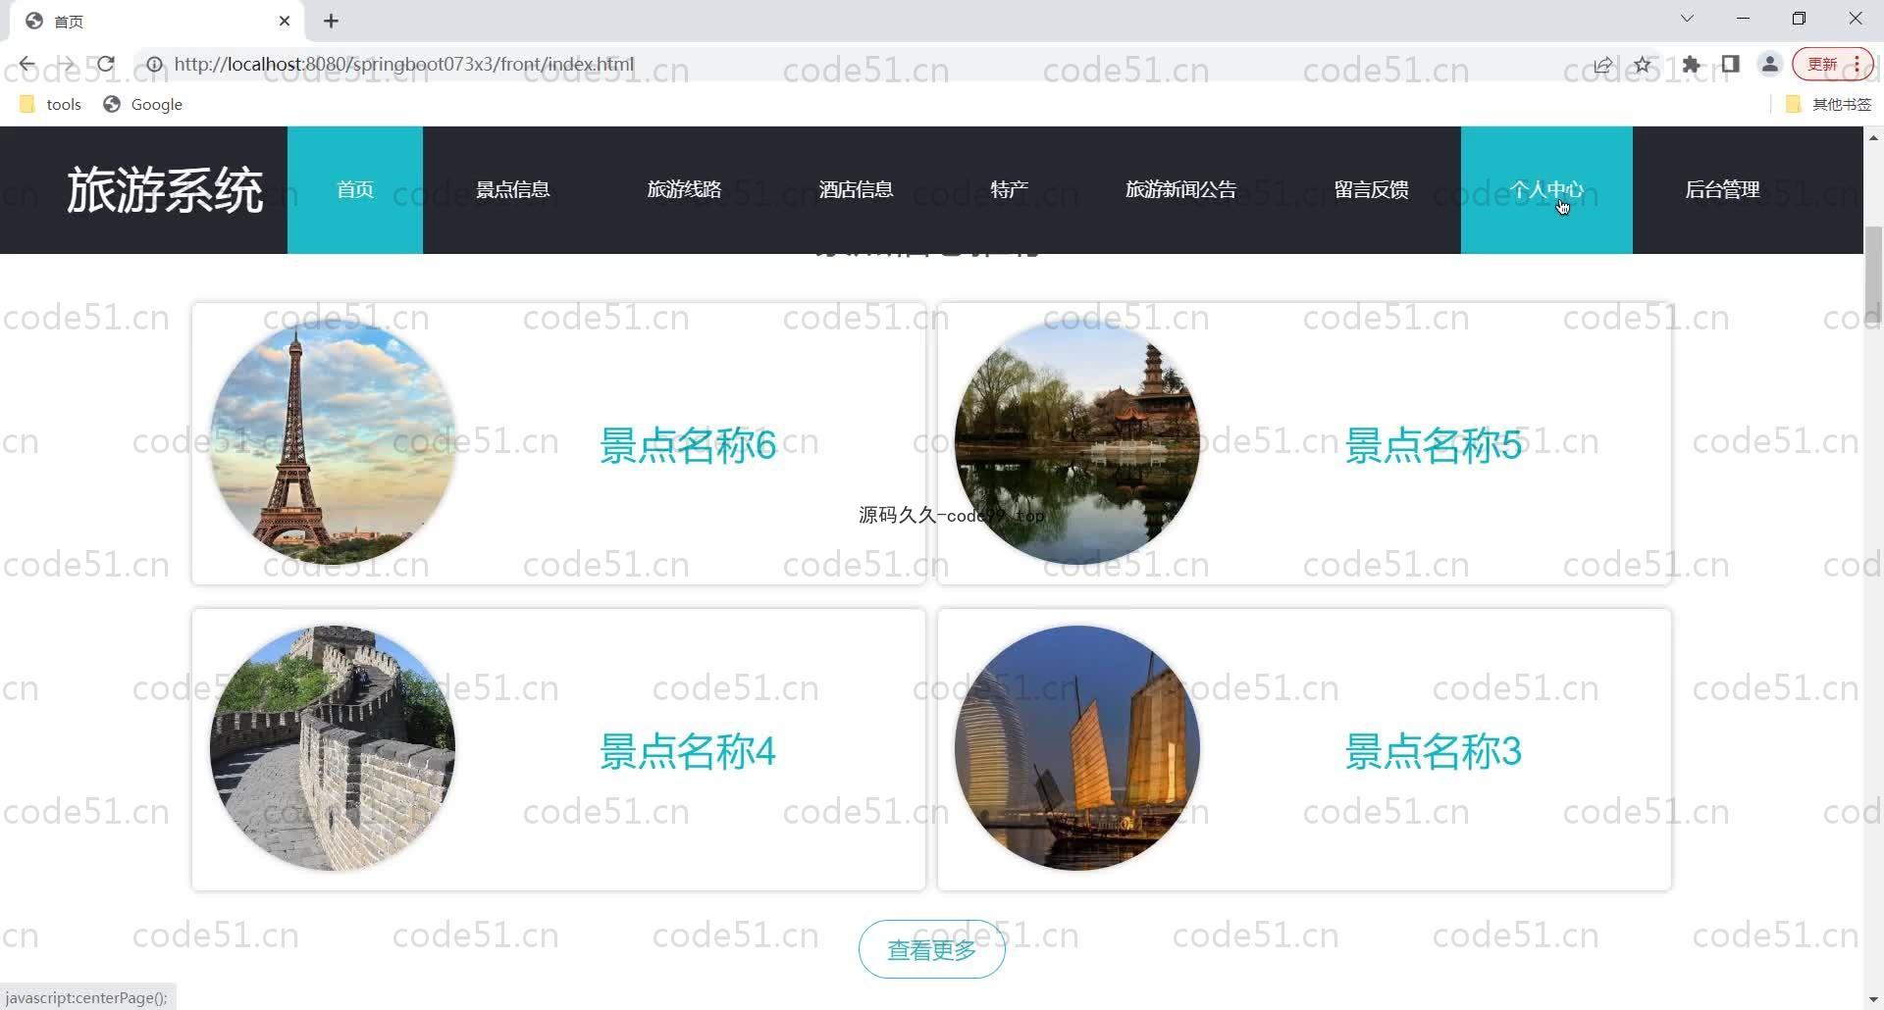Click the 景点名称5 title
Screen dimensions: 1884x1010
click(1433, 445)
